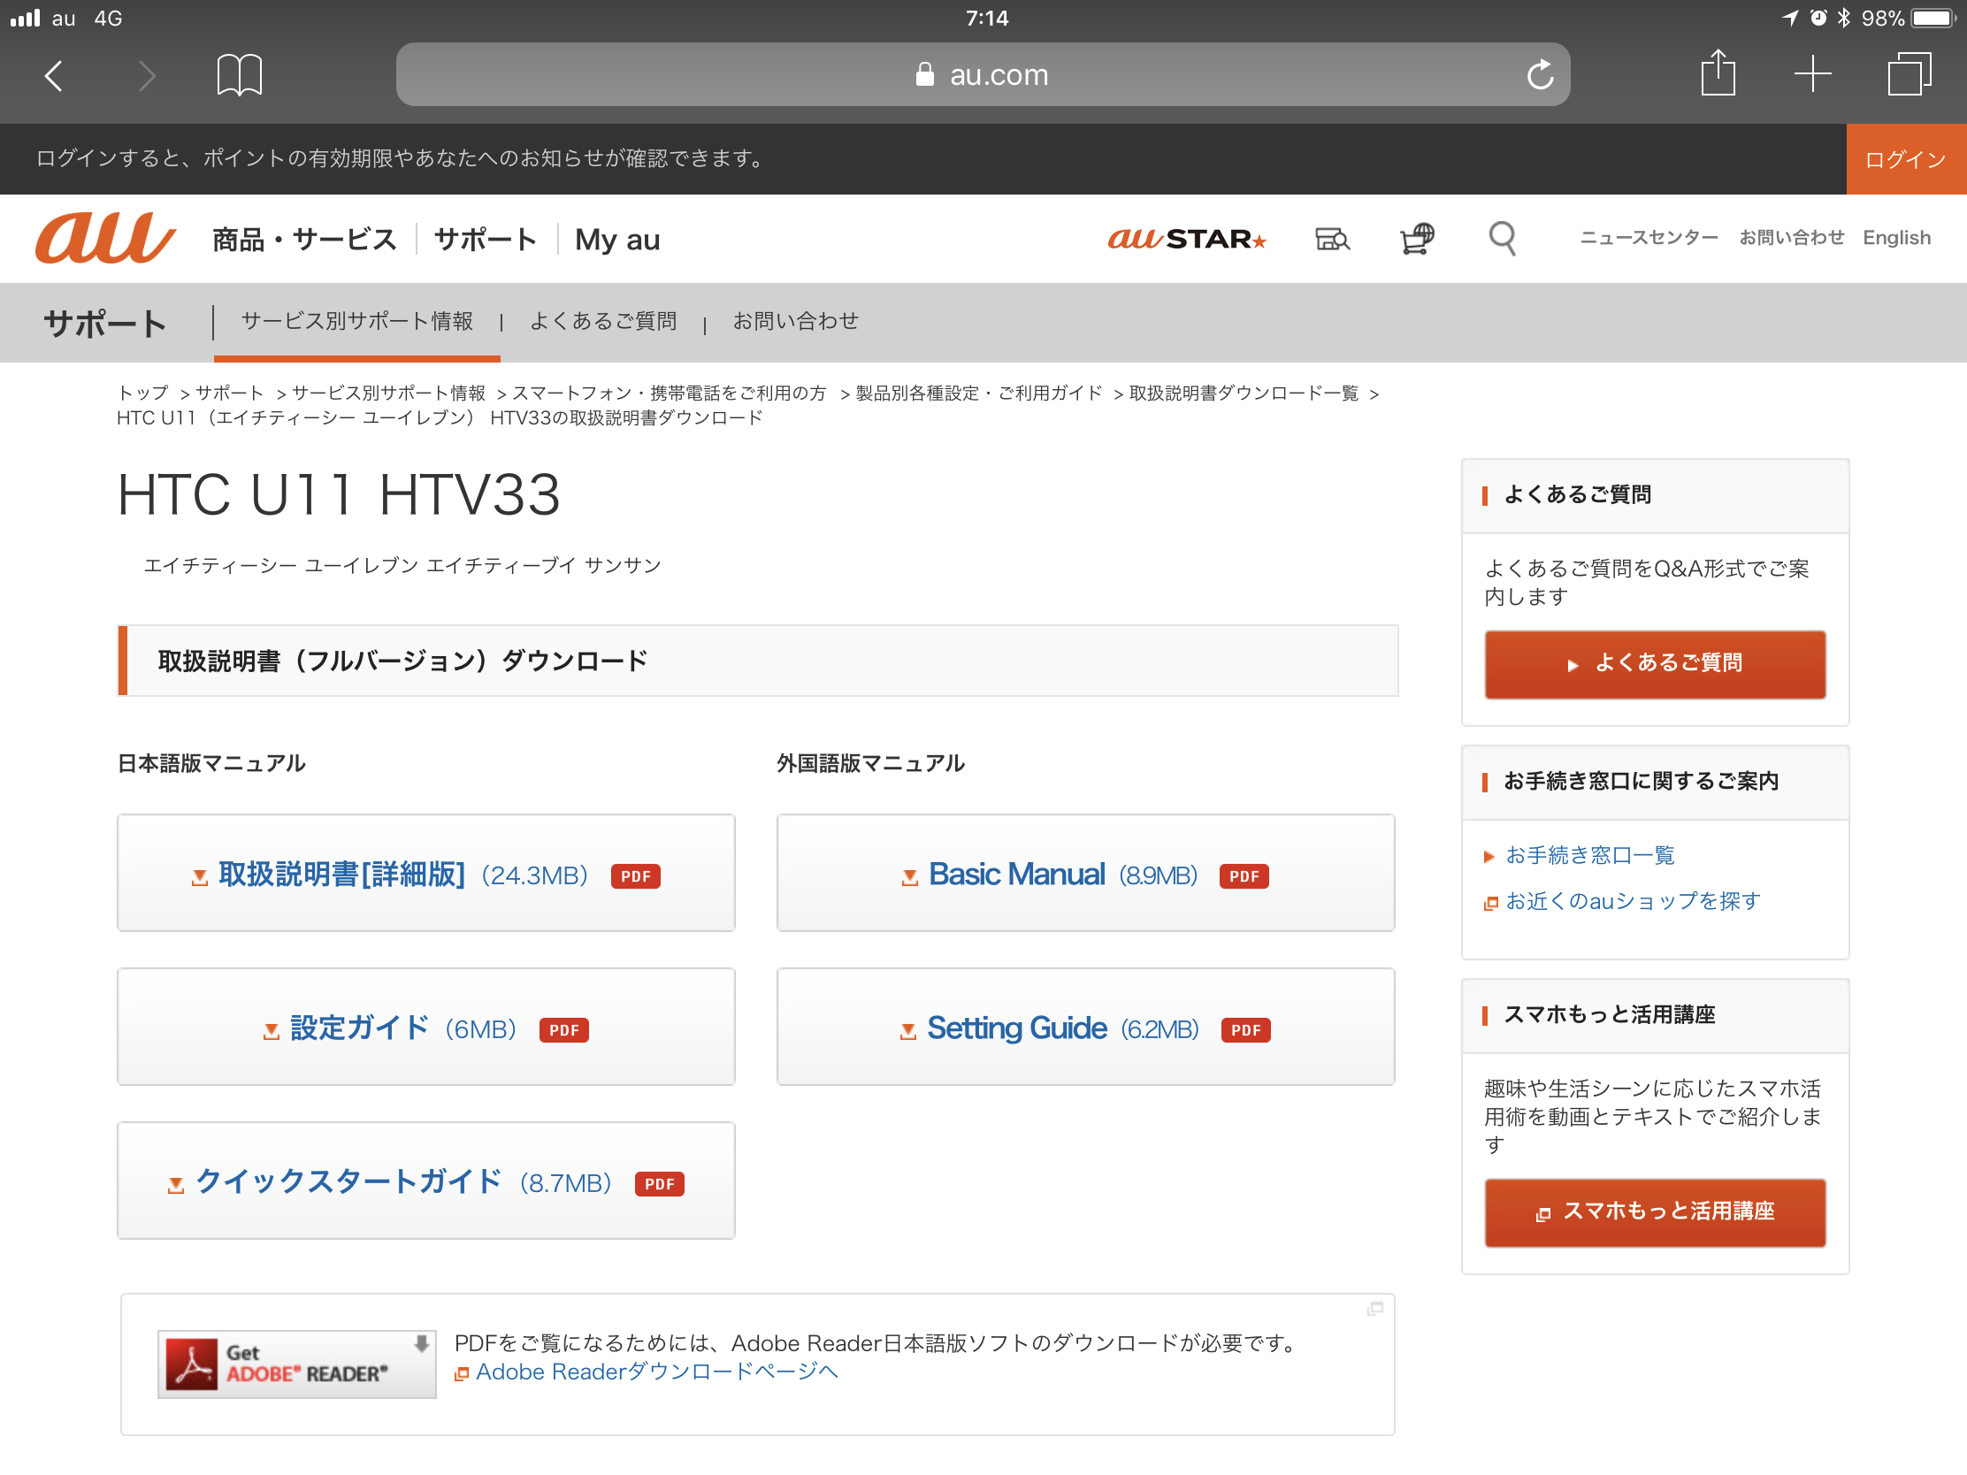Viewport: 1967px width, 1475px height.
Task: Open ニュースセンター link
Action: tap(1648, 237)
